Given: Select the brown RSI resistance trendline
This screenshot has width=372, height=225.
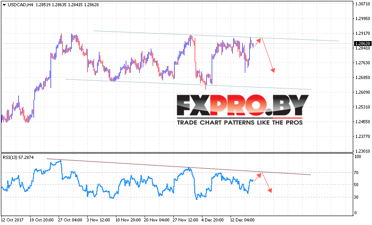Looking at the screenshot, I should (179, 167).
